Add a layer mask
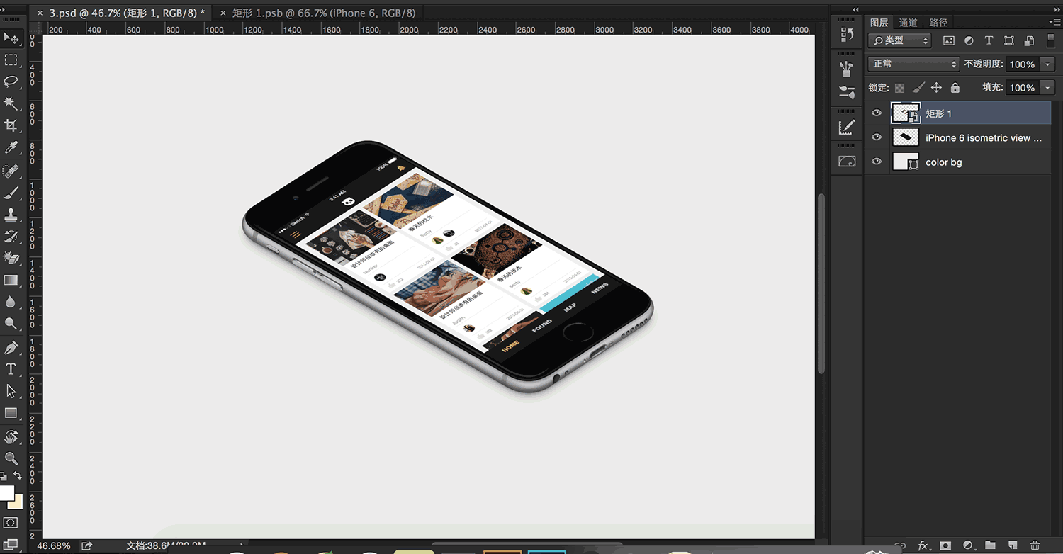The image size is (1063, 554). tap(945, 545)
